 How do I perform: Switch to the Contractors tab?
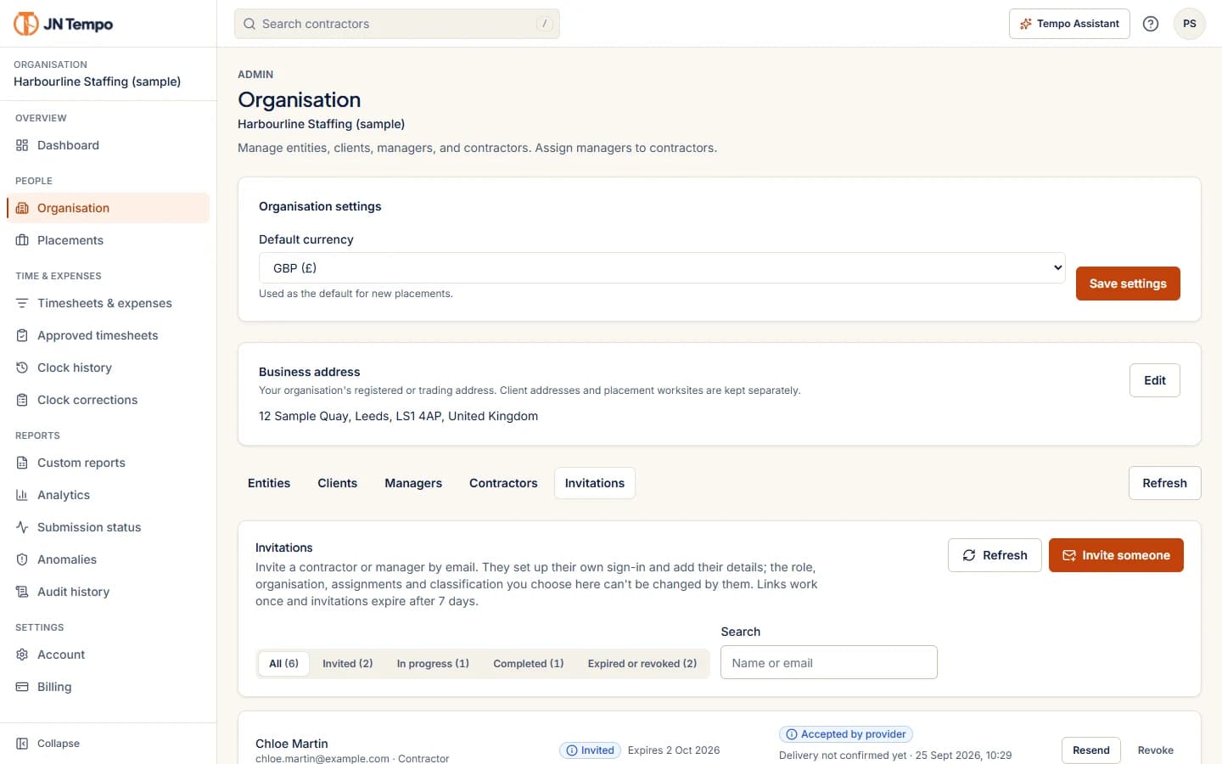pos(503,483)
